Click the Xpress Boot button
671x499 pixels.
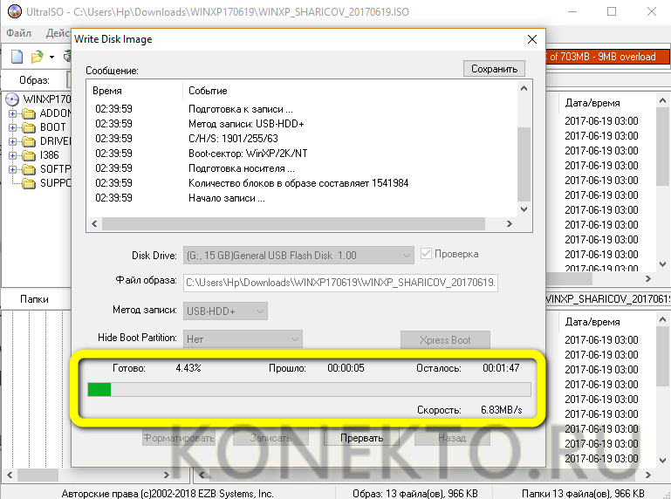(445, 340)
